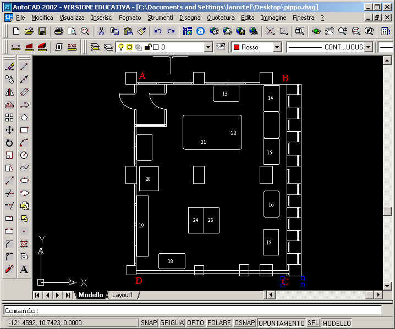Toggle GRIGLIA grid display
395x329 pixels.
[x=172, y=323]
